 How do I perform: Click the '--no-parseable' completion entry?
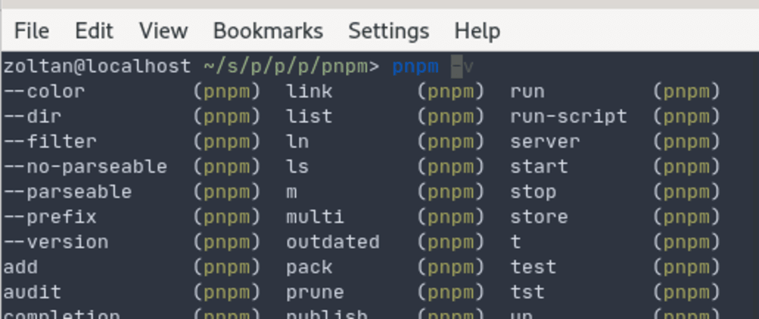86,167
